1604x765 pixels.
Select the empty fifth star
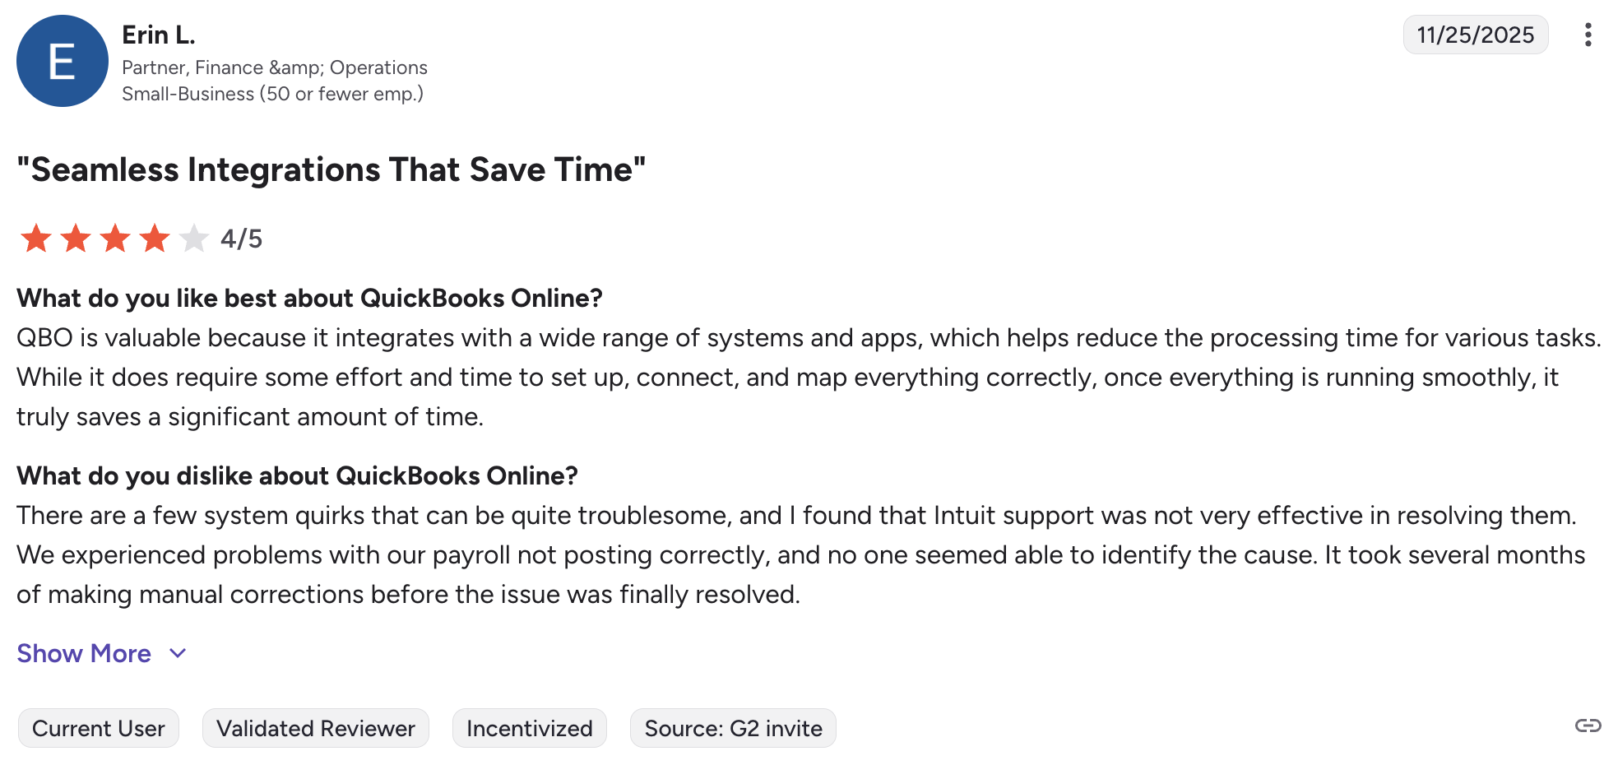pos(194,238)
